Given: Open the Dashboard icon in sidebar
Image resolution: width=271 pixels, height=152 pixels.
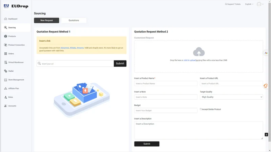Looking at the screenshot, I should 5,19.
